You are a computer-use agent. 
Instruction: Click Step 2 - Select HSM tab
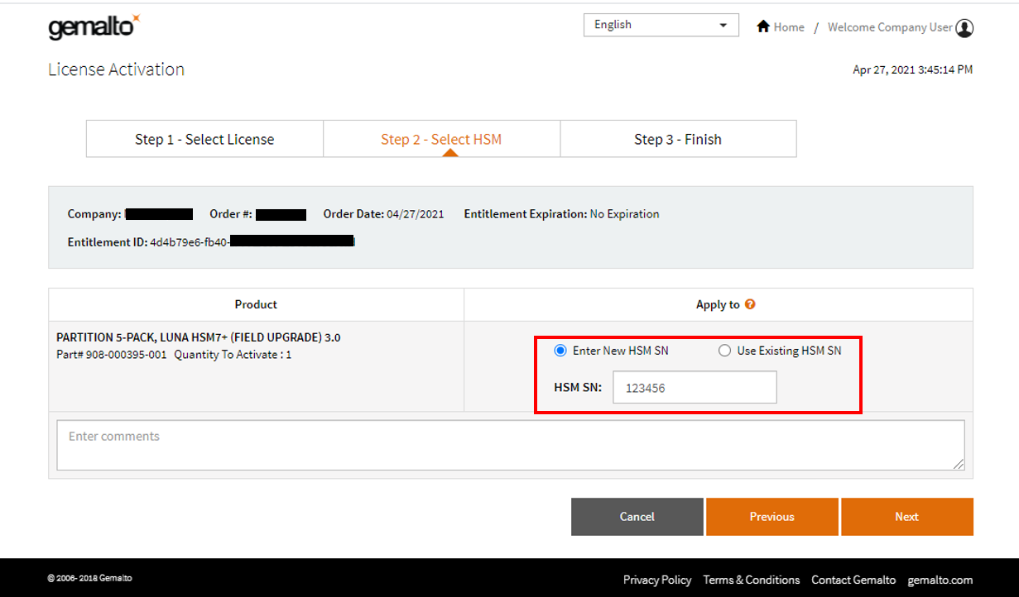441,139
